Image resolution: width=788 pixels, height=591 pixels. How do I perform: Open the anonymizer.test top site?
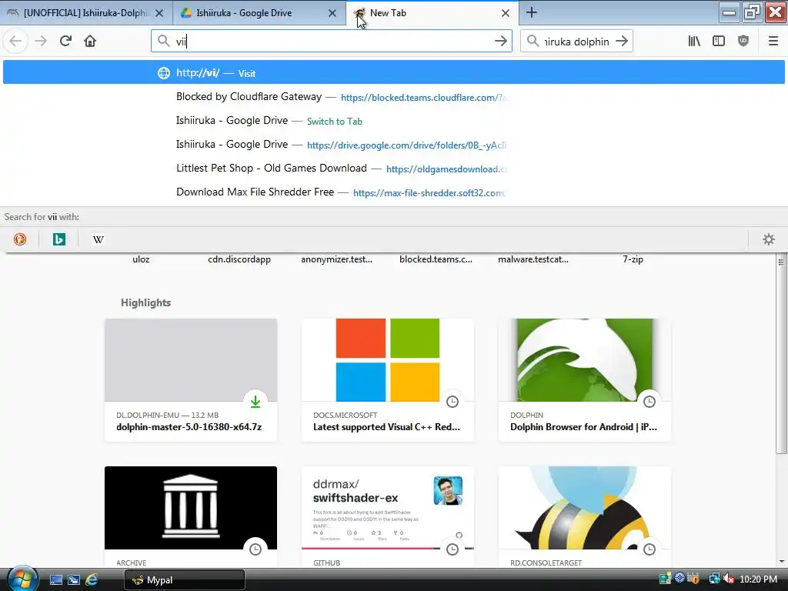337,259
